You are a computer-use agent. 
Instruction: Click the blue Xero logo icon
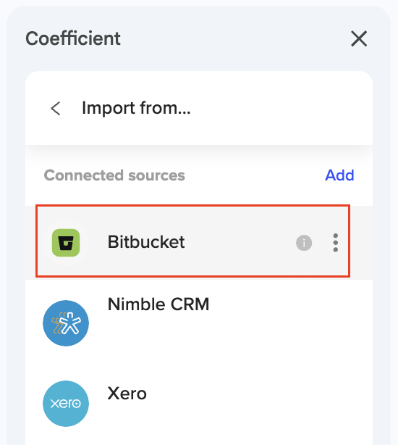click(x=66, y=403)
